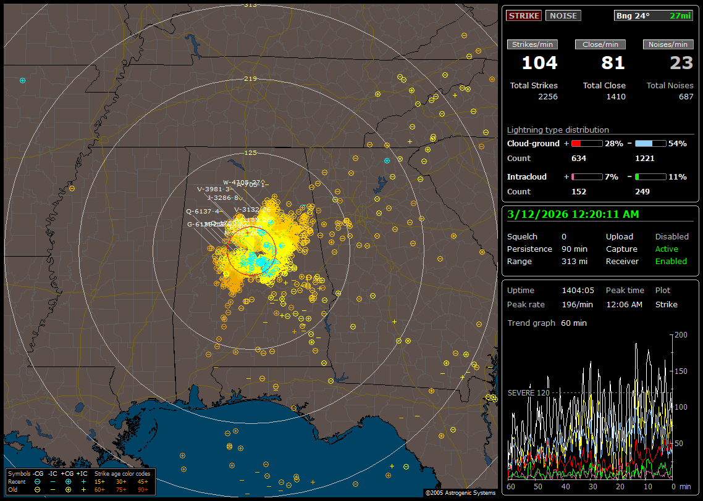
Task: Click the recent -CG cyan symbol in legend
Action: (x=38, y=481)
